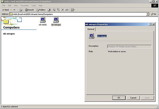Click the highlighted wk-winxpm name in the dialog
The image size is (159, 109).
[102, 36]
